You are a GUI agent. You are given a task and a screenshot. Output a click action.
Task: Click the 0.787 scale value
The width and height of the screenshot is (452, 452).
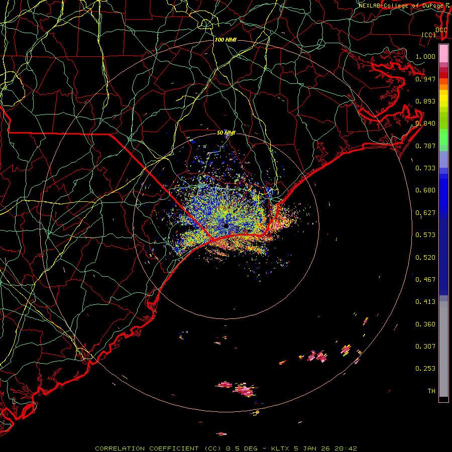[425, 146]
